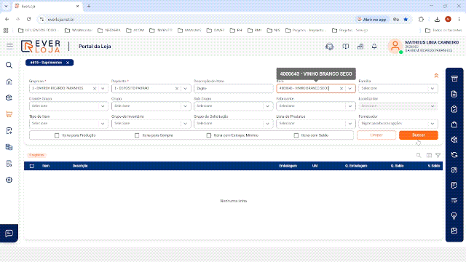This screenshot has height=262, width=466.
Task: Open the headset support icon in header
Action: 330,47
